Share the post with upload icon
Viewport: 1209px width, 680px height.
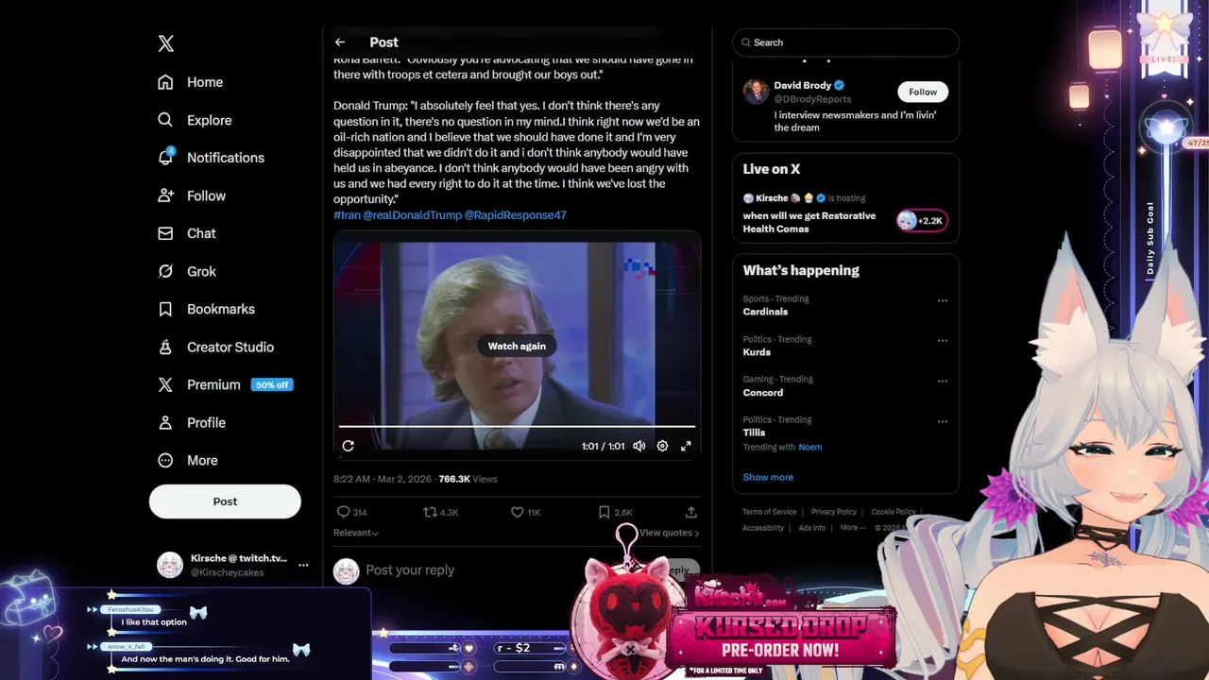(x=691, y=512)
